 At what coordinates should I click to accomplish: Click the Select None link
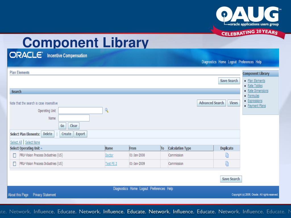(32, 142)
